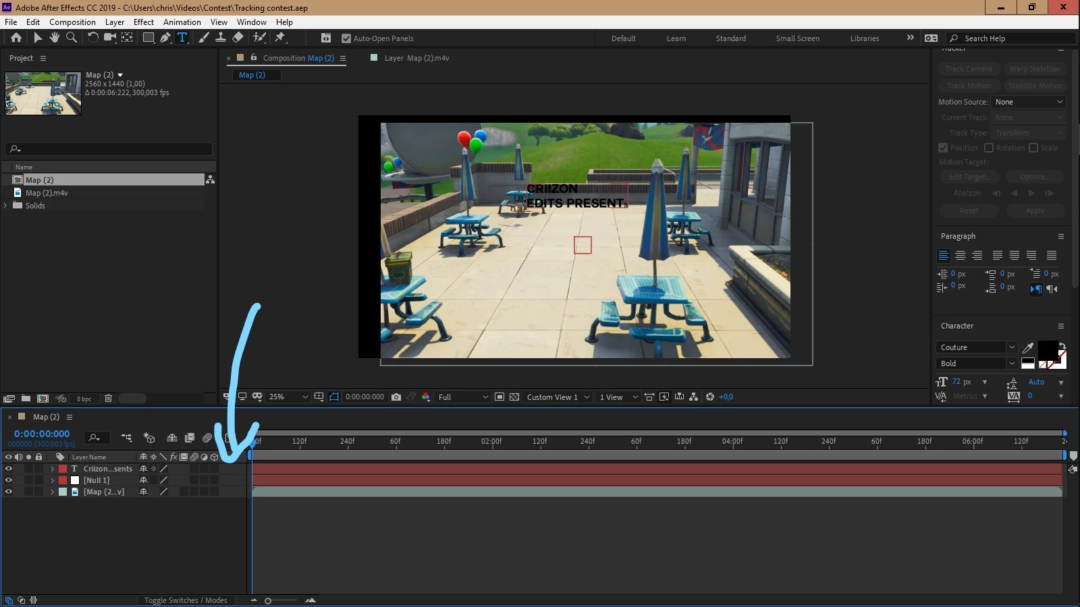
Task: Open the Animation menu
Action: pos(182,22)
